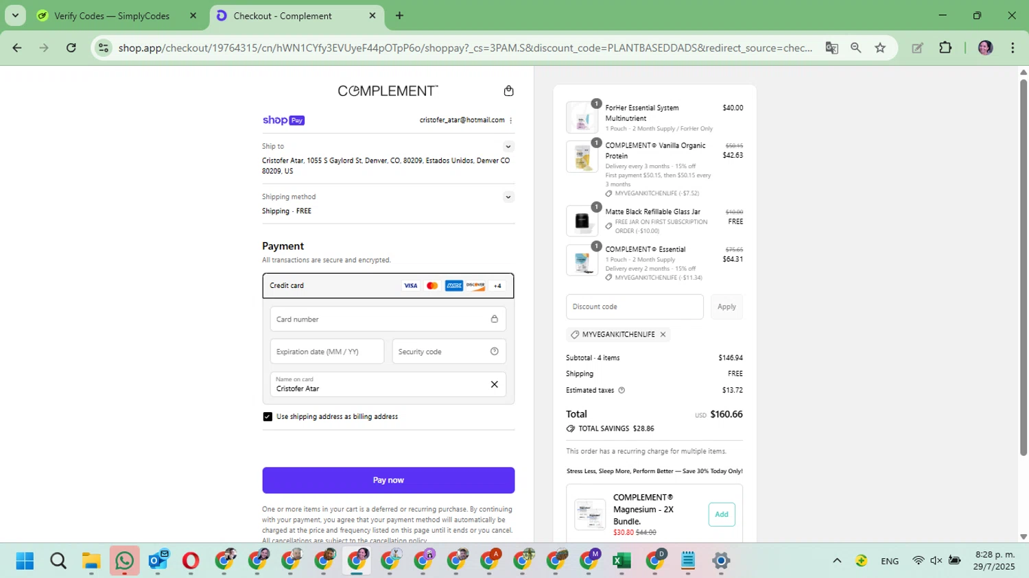Open the tab search dropdown
The image size is (1029, 578).
point(15,16)
